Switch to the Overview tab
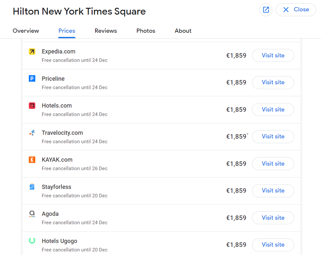This screenshot has width=321, height=255. (x=26, y=31)
